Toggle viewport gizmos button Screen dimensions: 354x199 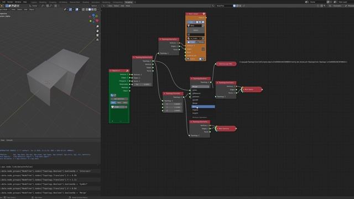pos(70,9)
